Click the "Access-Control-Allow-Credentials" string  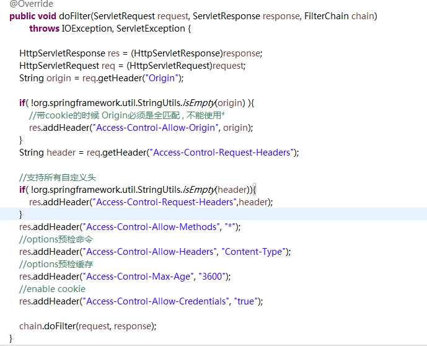pos(156,301)
